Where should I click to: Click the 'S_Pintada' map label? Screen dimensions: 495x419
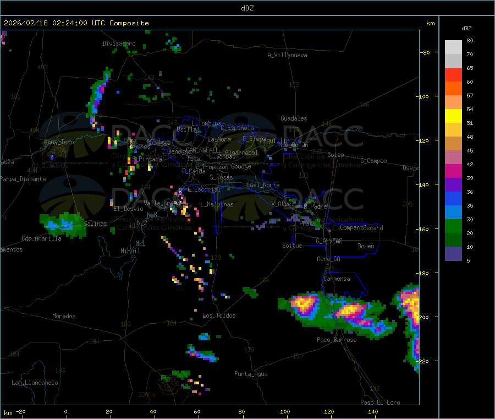pyautogui.click(x=147, y=159)
